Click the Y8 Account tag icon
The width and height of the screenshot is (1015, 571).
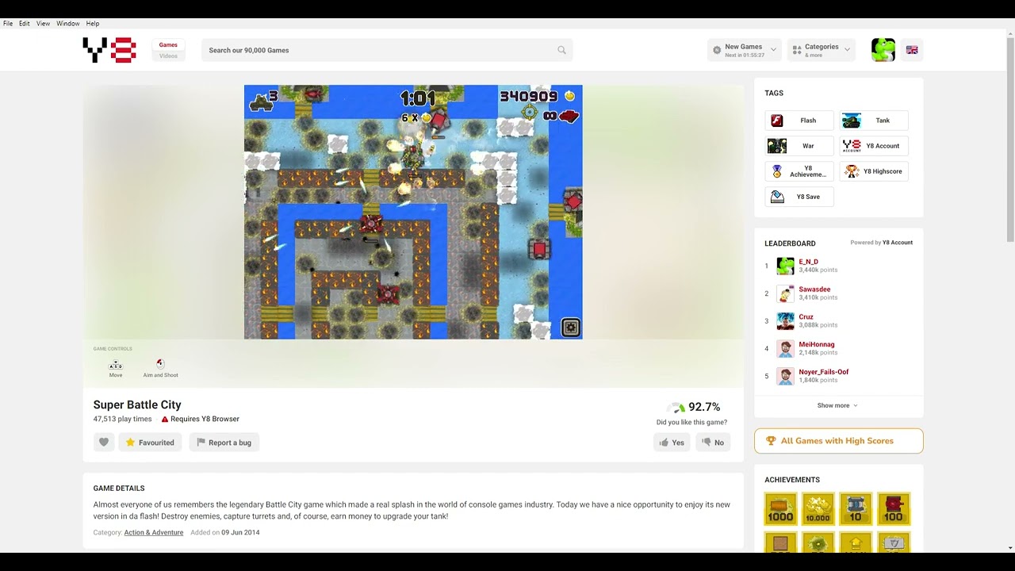(852, 146)
